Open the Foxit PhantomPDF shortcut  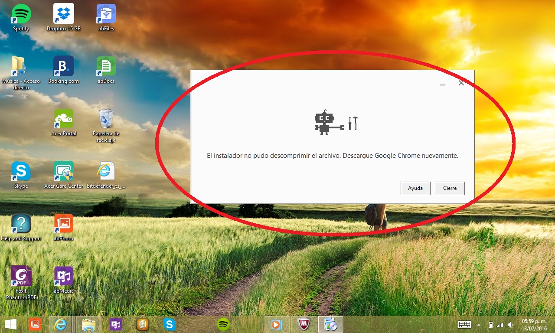pyautogui.click(x=20, y=283)
